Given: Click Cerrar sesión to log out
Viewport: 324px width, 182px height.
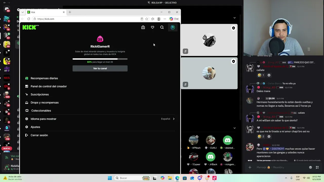Looking at the screenshot, I should (x=39, y=135).
